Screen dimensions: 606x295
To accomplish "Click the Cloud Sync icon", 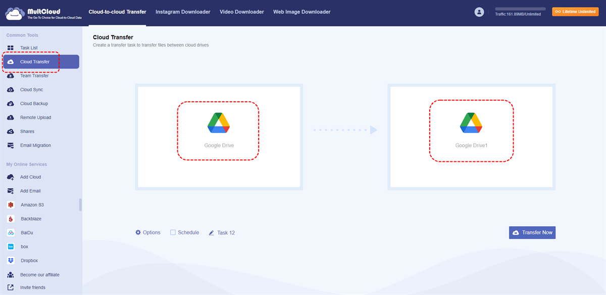I will click(11, 90).
